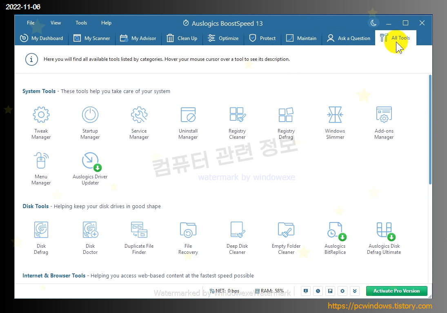Switch to My Dashboard tab
The width and height of the screenshot is (447, 313).
tap(42, 38)
